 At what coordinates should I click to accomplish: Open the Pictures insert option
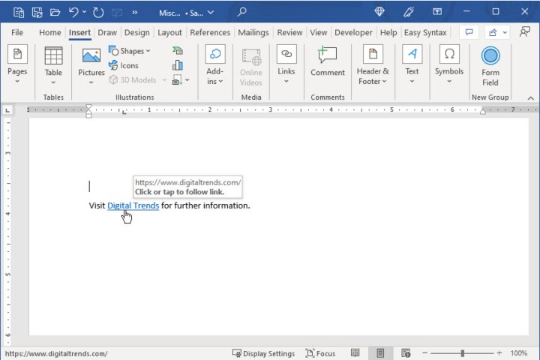point(91,64)
